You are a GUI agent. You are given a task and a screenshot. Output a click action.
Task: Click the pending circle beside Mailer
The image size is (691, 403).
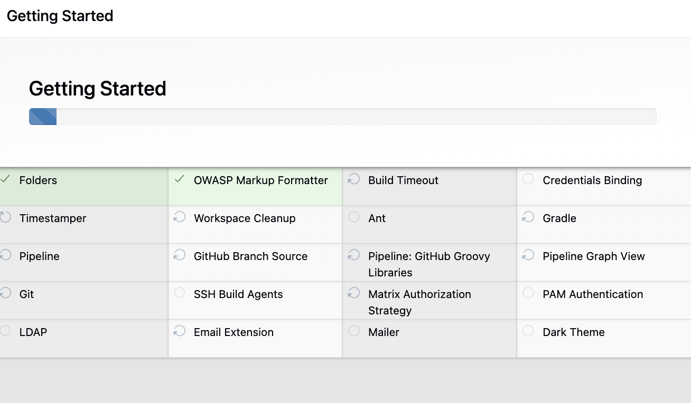354,331
